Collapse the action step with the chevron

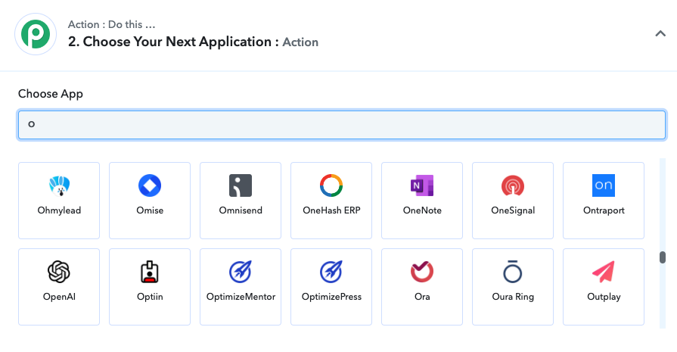pos(660,34)
